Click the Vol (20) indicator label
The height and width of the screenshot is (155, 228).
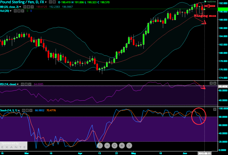[x=5, y=11]
